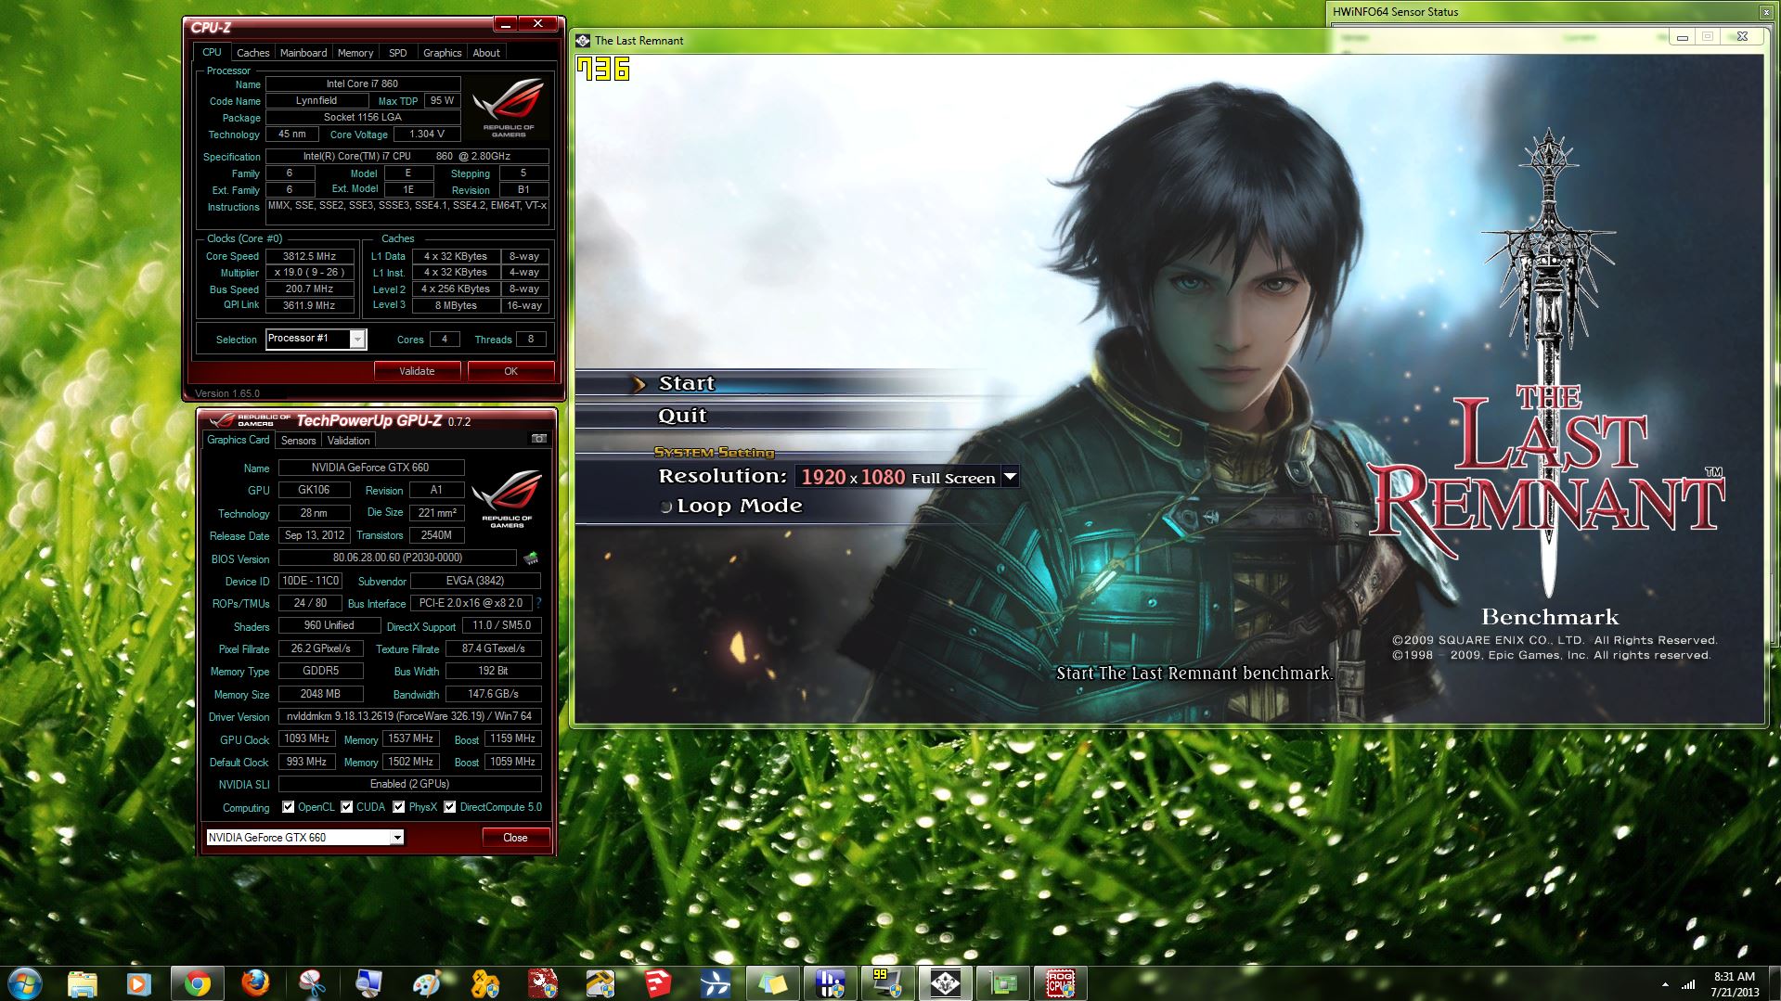This screenshot has width=1781, height=1001.
Task: Click the Core Speed value 3812.5 MHz
Action: 310,256
